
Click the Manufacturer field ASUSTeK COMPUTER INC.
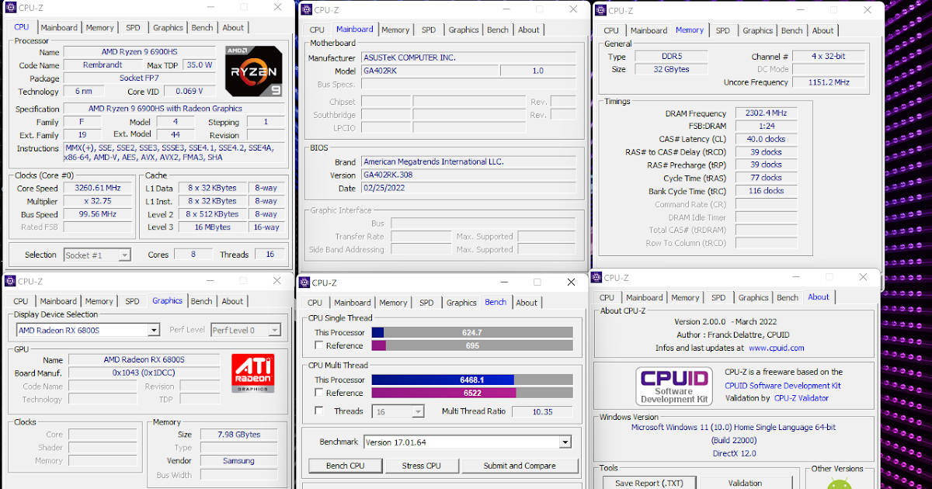[468, 58]
